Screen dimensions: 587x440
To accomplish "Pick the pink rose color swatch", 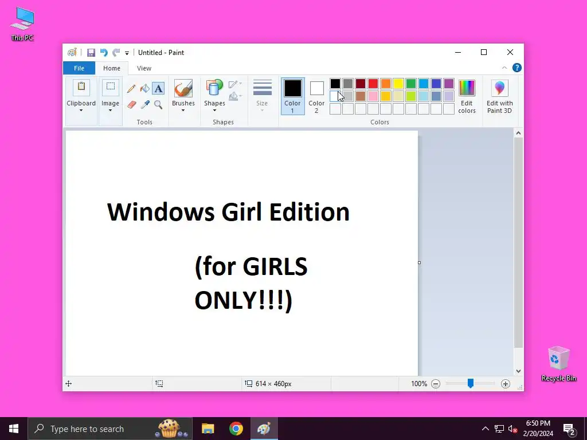I will (373, 96).
